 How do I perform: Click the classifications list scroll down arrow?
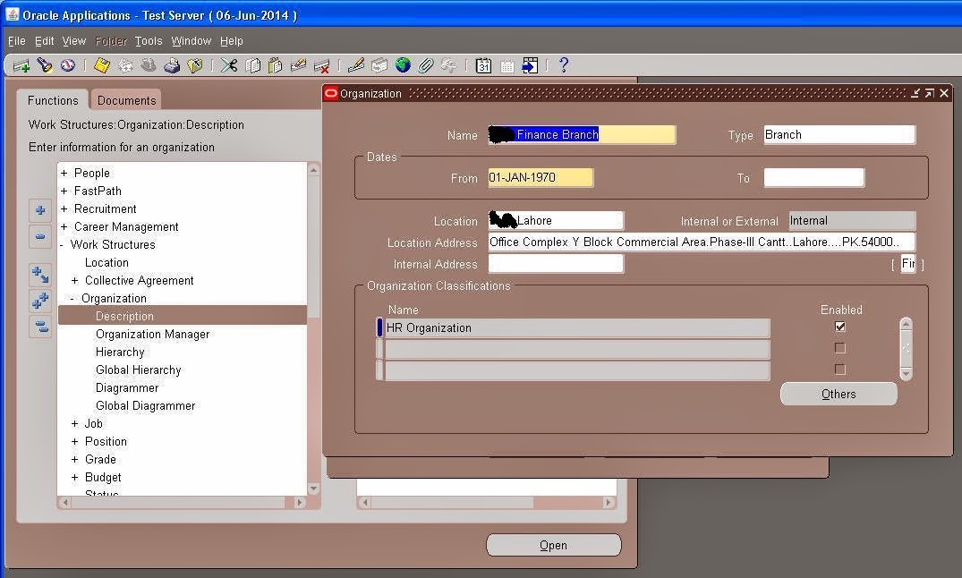[907, 374]
